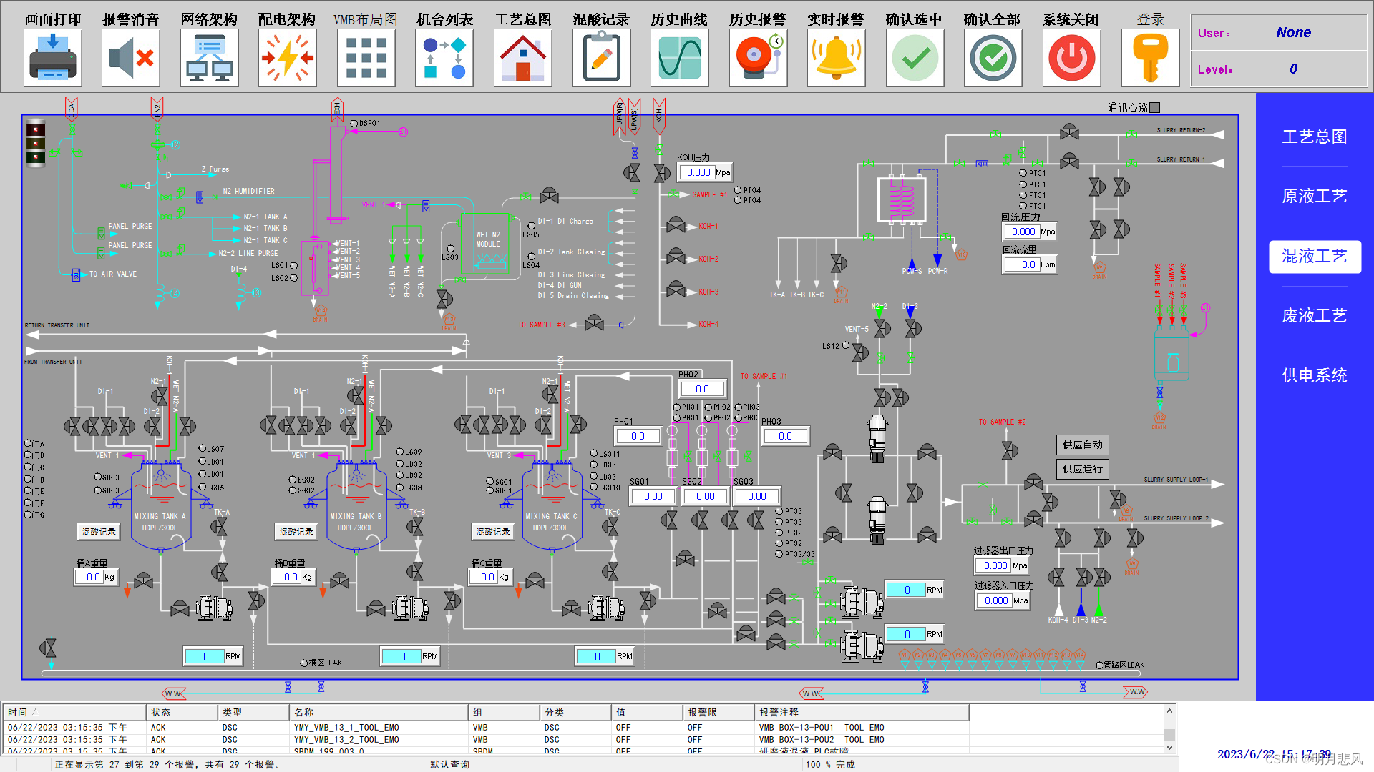
Task: Click the screen print printer icon
Action: [x=52, y=58]
